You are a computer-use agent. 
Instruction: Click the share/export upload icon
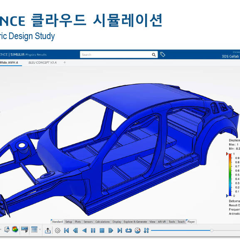[x=48, y=230]
